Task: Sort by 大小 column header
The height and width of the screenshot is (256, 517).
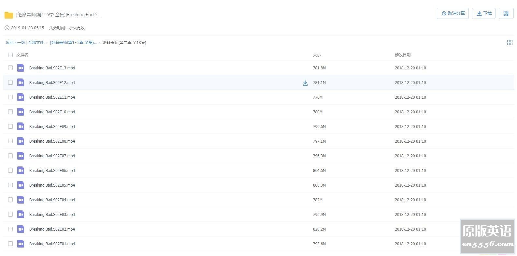Action: 317,55
